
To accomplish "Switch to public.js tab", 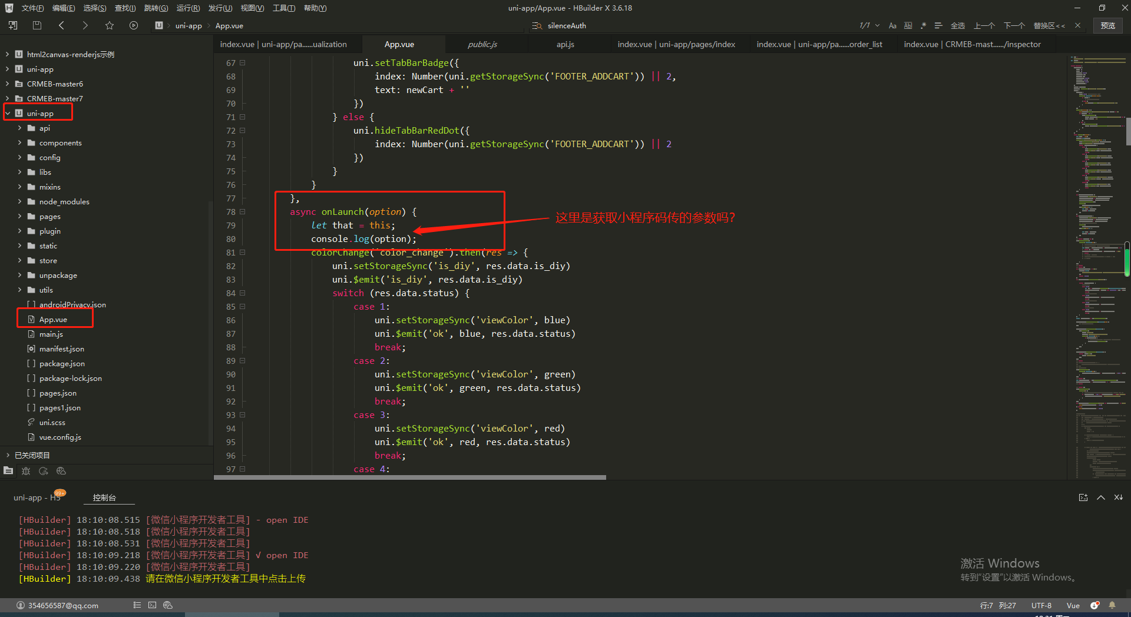I will (x=482, y=44).
